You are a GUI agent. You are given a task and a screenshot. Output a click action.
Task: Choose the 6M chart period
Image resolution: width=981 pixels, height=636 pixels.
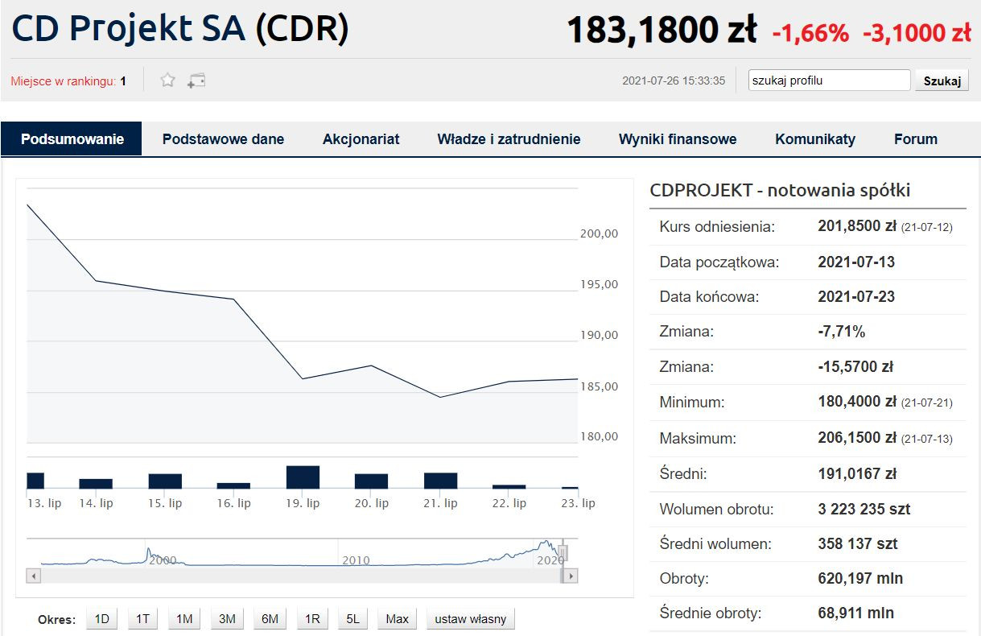(270, 619)
